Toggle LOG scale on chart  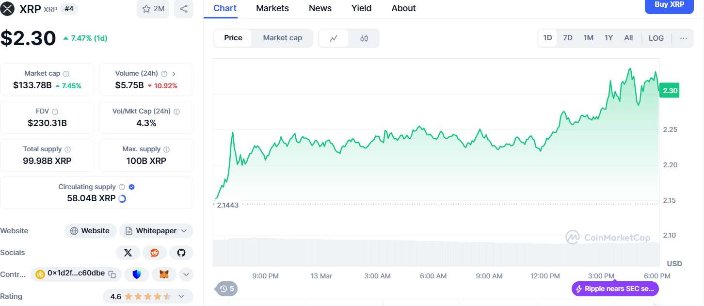656,38
